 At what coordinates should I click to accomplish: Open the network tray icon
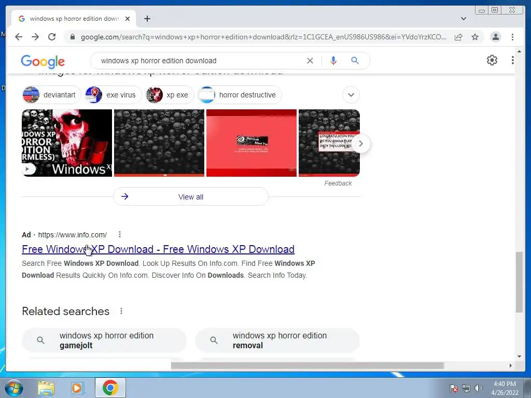466,388
